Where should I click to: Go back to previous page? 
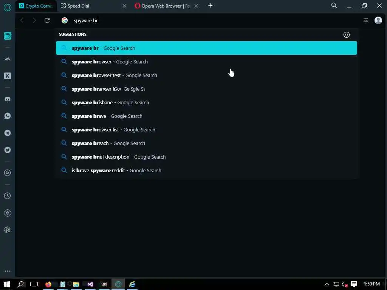pyautogui.click(x=22, y=20)
